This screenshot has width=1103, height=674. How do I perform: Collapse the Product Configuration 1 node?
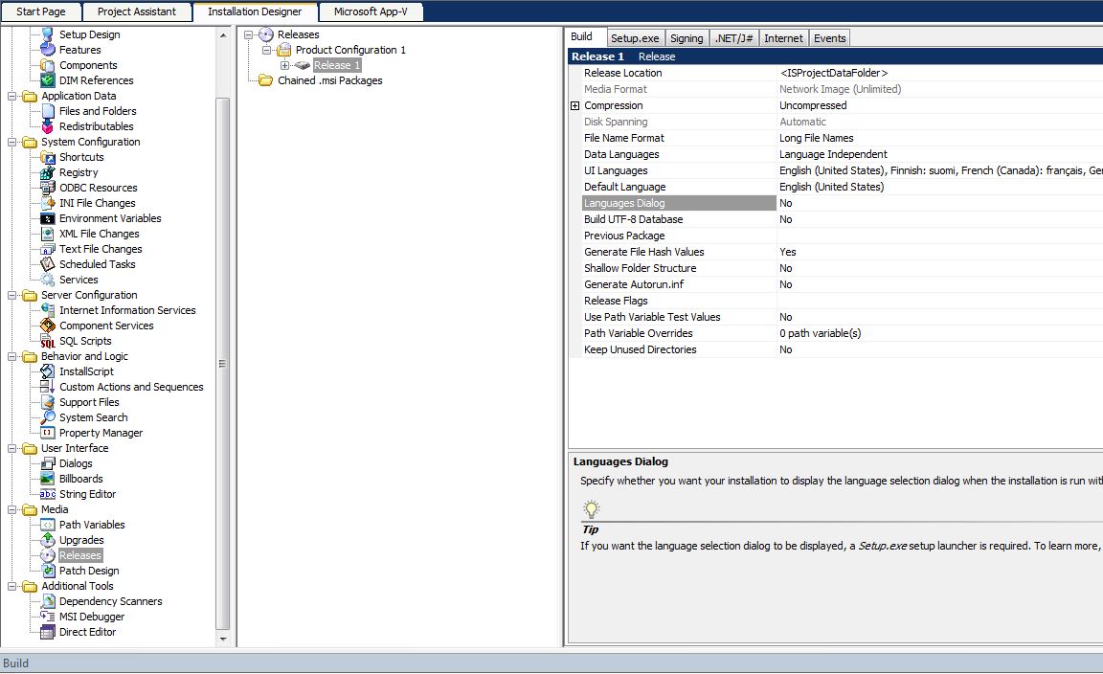point(267,50)
